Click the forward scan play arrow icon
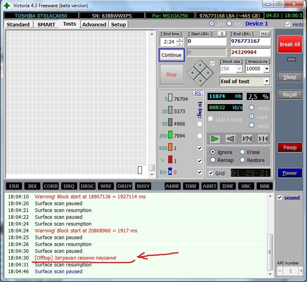This screenshot has height=282, width=307. click(x=215, y=139)
